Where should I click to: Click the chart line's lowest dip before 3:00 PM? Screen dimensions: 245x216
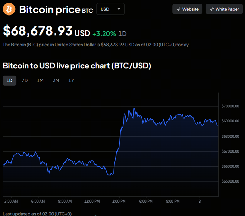point(109,175)
